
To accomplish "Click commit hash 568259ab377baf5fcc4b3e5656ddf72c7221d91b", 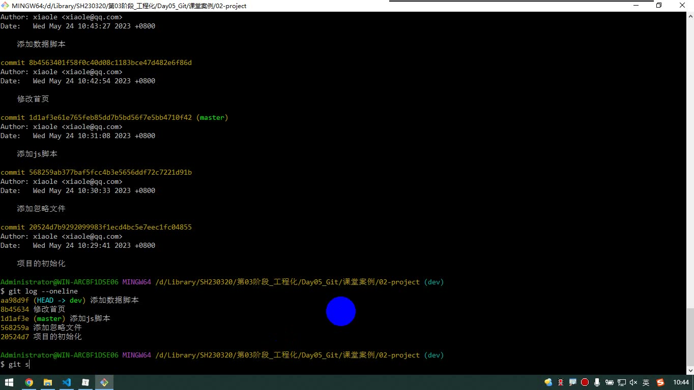I will (110, 172).
